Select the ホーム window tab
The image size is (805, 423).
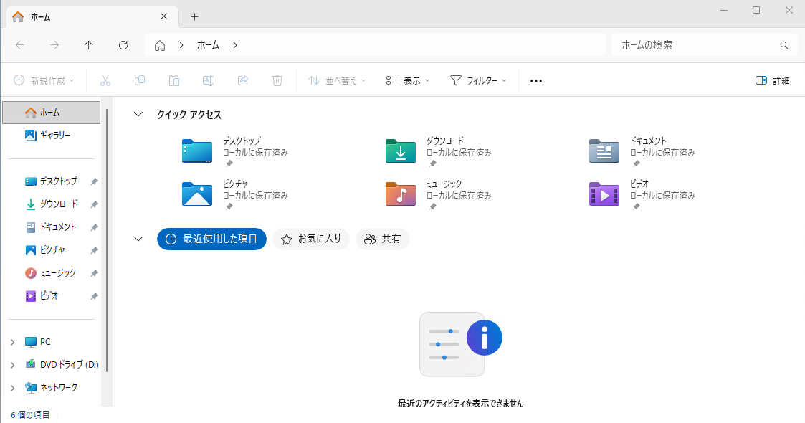(92, 16)
